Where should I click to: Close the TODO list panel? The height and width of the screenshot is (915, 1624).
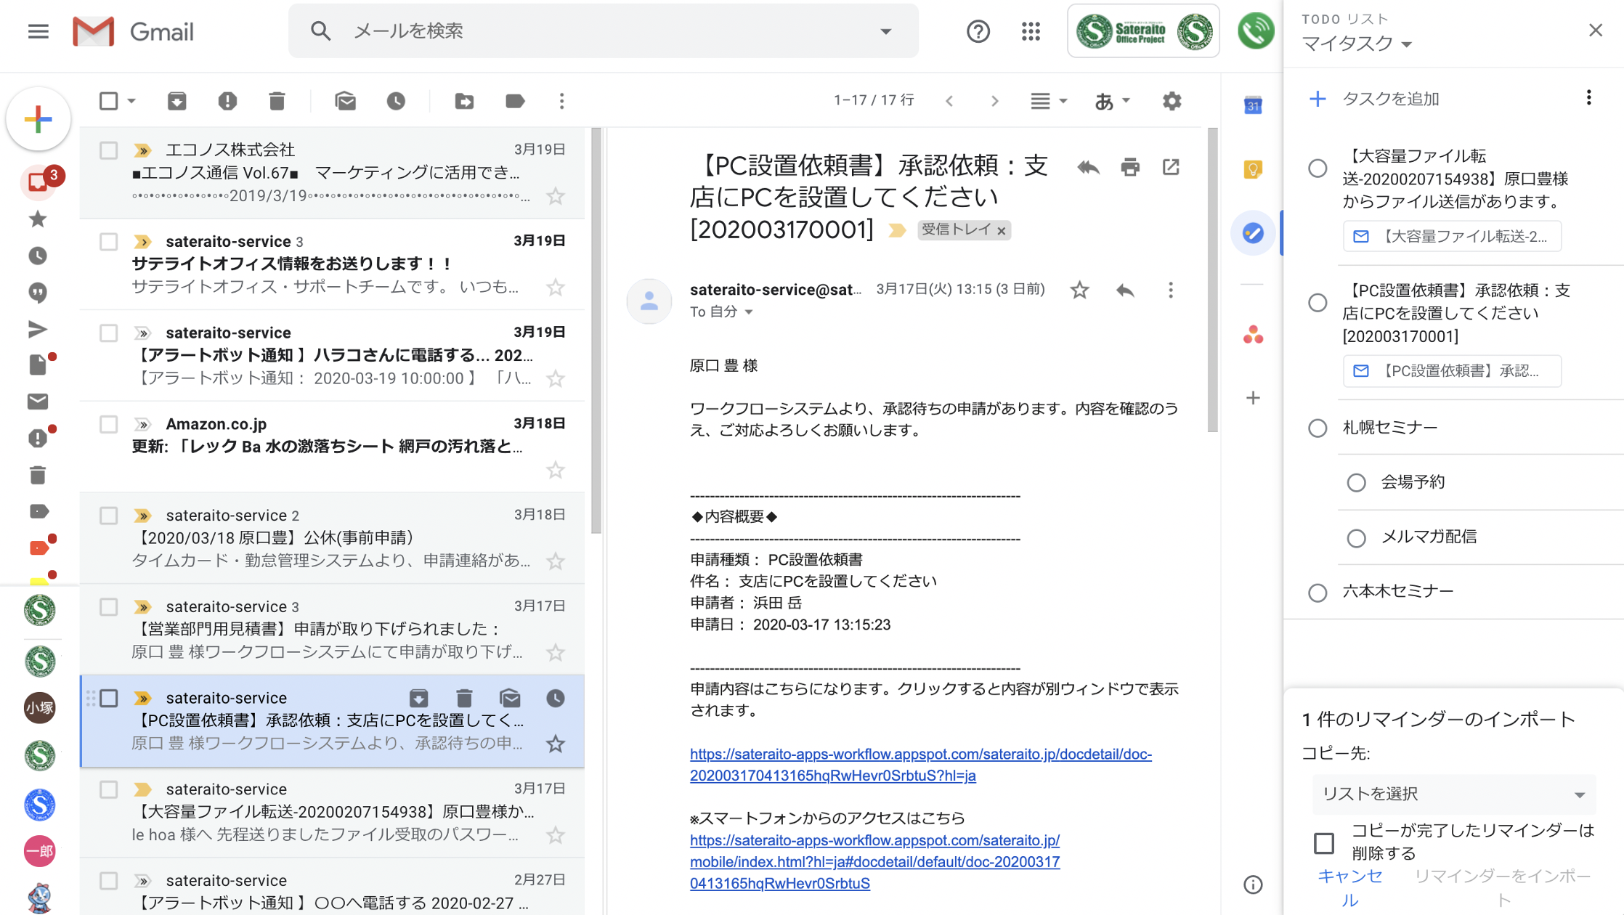pyautogui.click(x=1595, y=30)
